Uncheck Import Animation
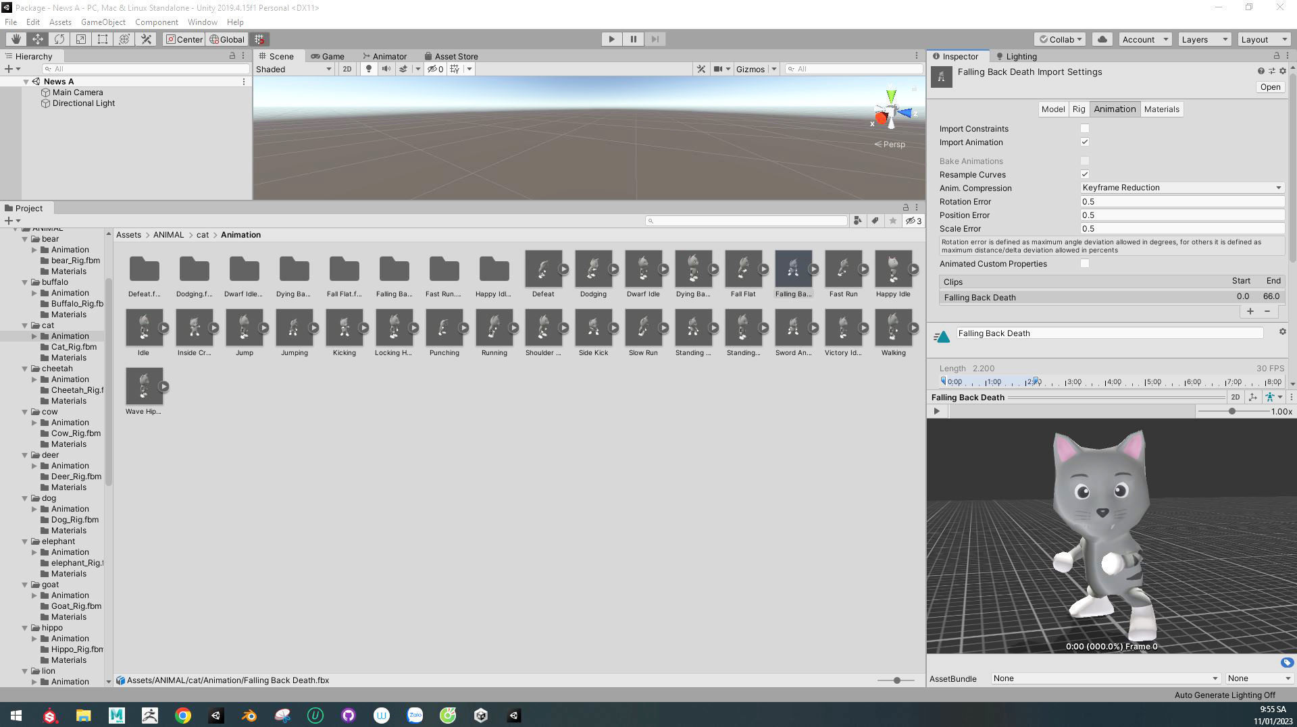 [1085, 142]
